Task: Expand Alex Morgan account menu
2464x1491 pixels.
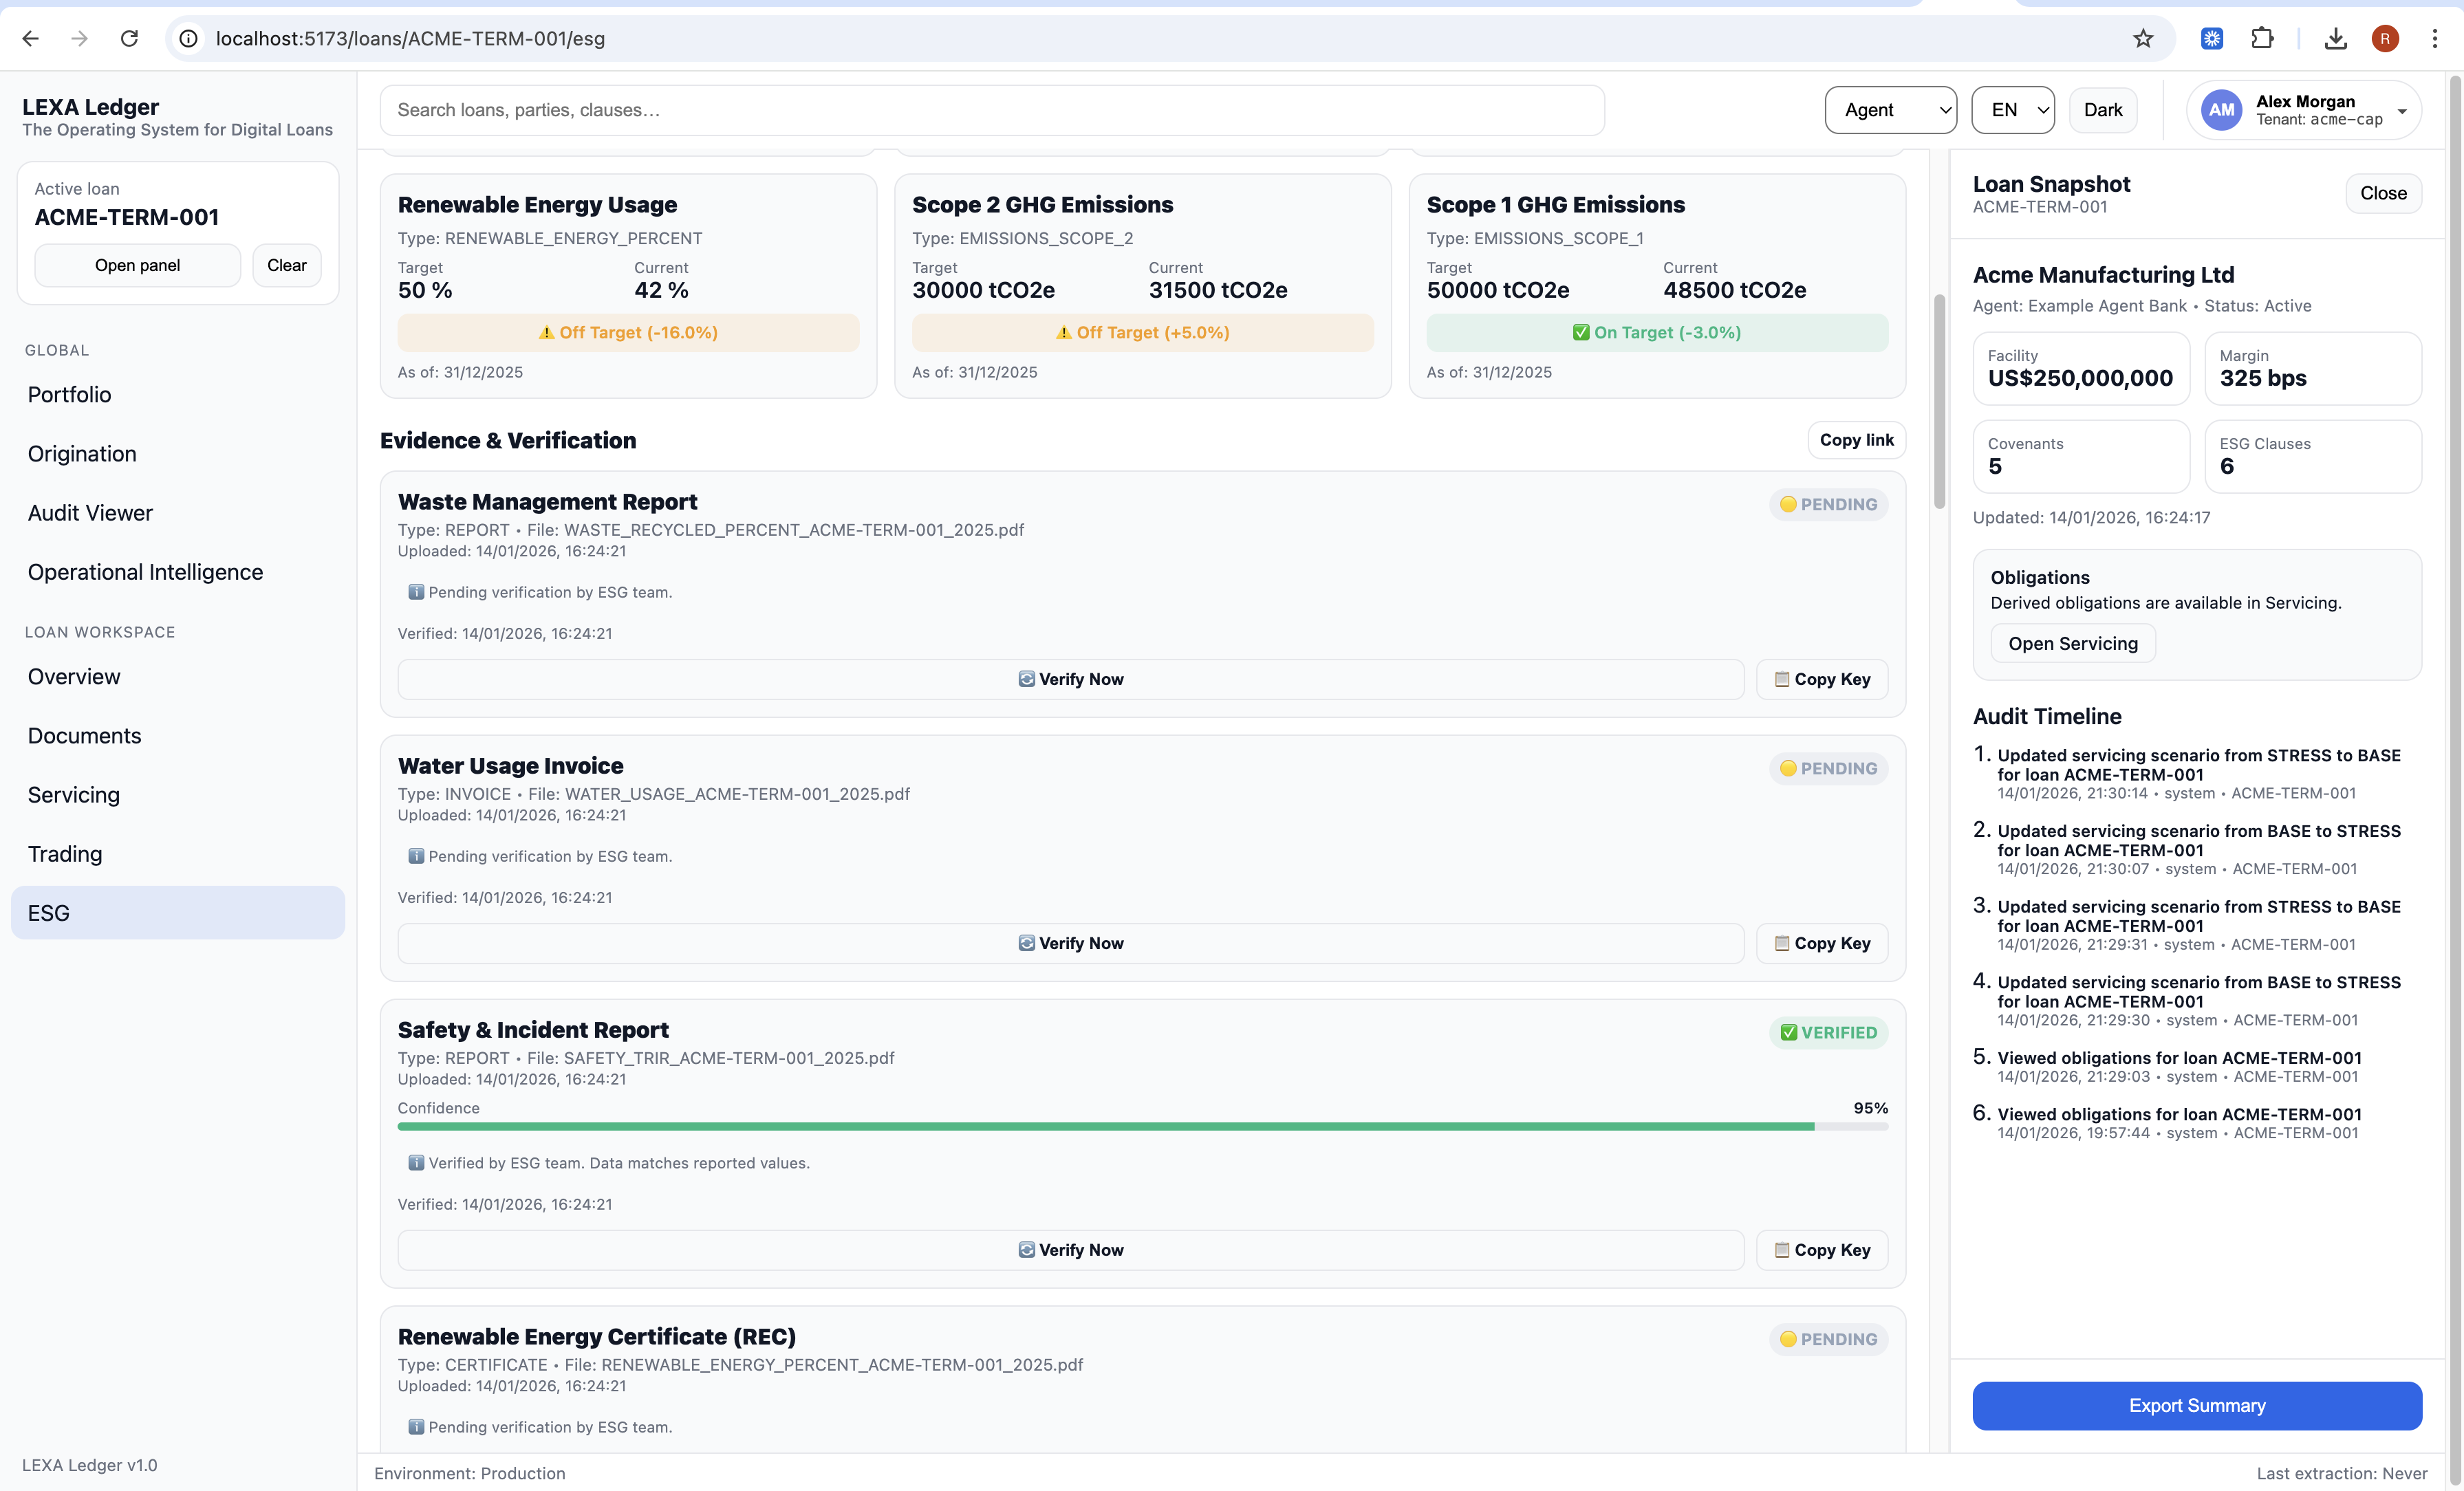Action: pos(2401,111)
